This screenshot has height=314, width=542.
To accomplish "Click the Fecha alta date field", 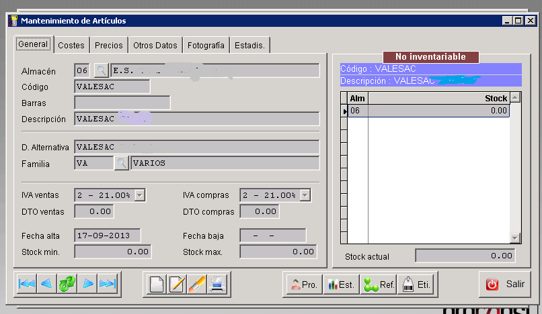I will [x=108, y=235].
